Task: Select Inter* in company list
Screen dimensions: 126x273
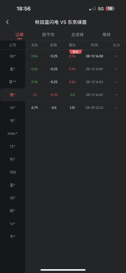Action: 13,133
